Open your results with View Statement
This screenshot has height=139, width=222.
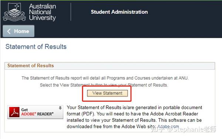(107, 93)
